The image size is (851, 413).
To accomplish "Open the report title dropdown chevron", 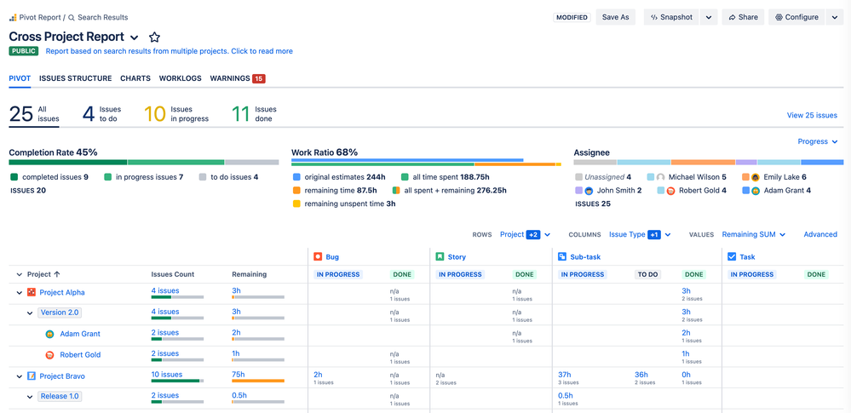I will tap(135, 37).
